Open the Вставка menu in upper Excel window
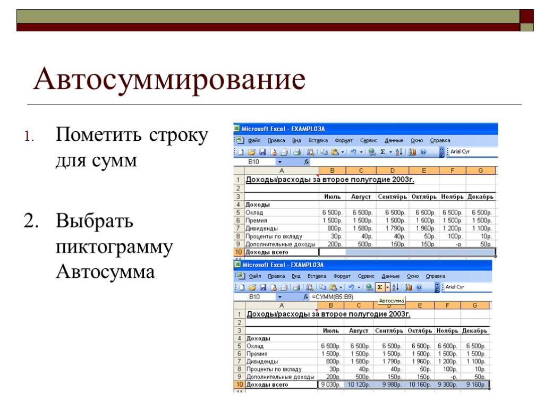Screen dimensions: 544x408 tap(318, 140)
